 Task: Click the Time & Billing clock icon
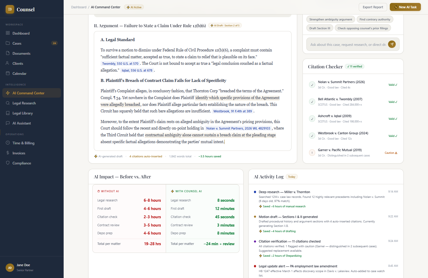[8, 143]
